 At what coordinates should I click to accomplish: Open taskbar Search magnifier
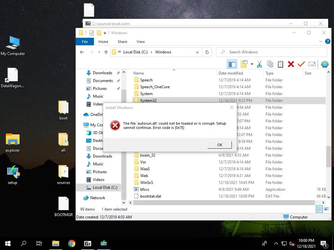click(x=23, y=243)
